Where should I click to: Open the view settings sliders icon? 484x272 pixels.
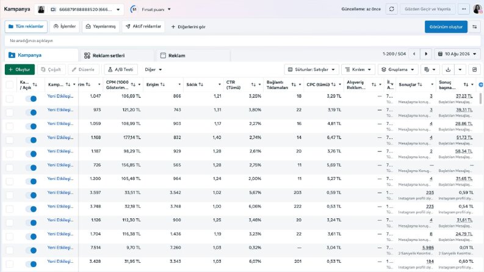(474, 27)
